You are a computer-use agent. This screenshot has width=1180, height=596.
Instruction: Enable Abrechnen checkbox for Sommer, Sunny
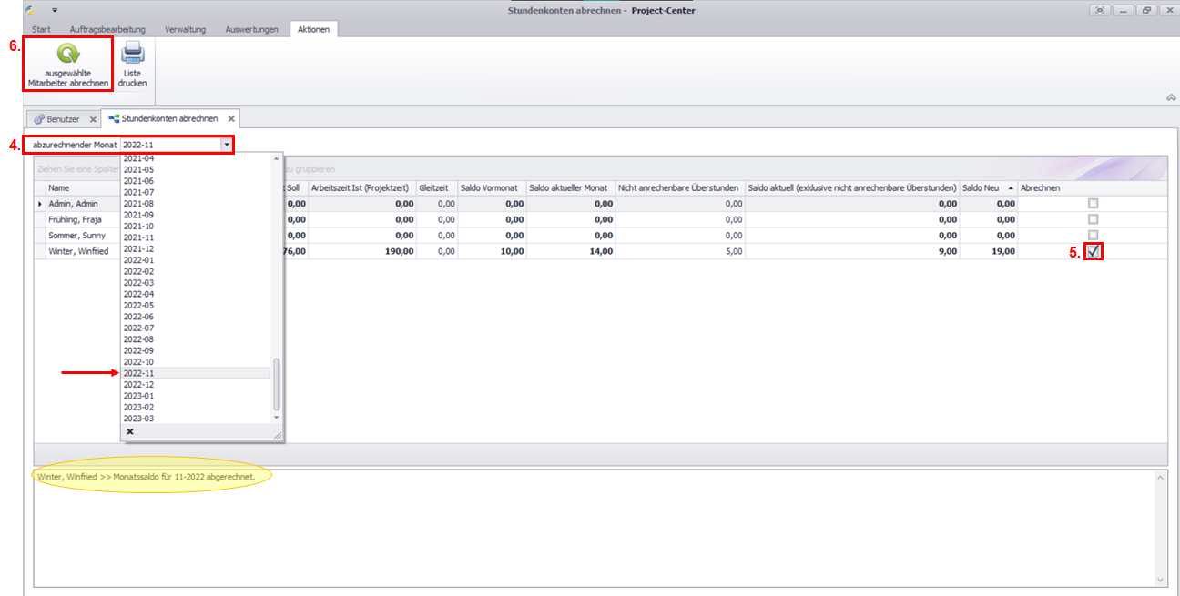[x=1094, y=236]
